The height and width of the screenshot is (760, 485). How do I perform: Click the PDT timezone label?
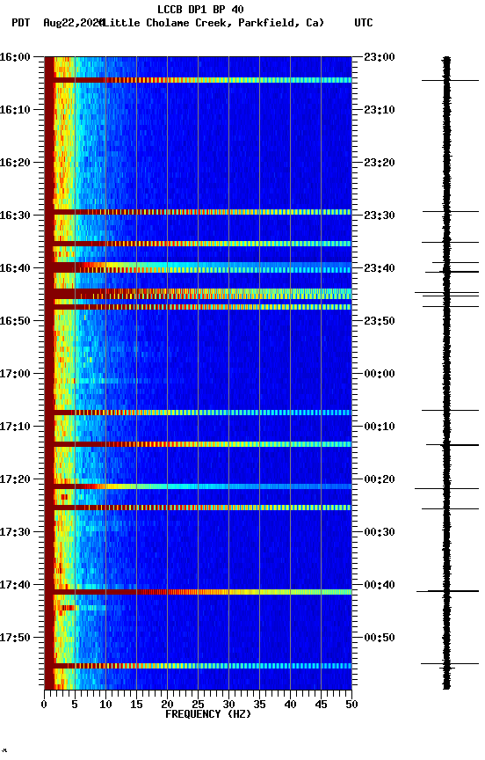point(21,23)
